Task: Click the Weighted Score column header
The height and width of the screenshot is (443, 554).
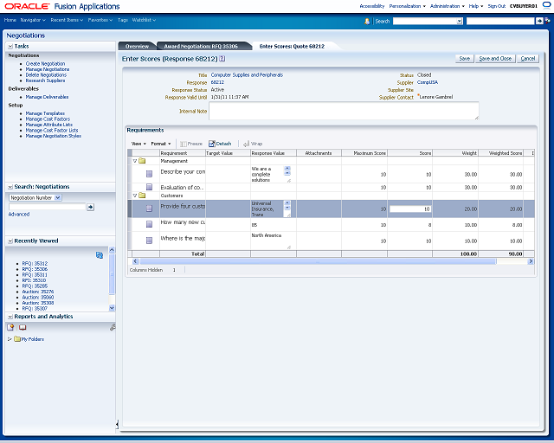Action: pyautogui.click(x=500, y=153)
